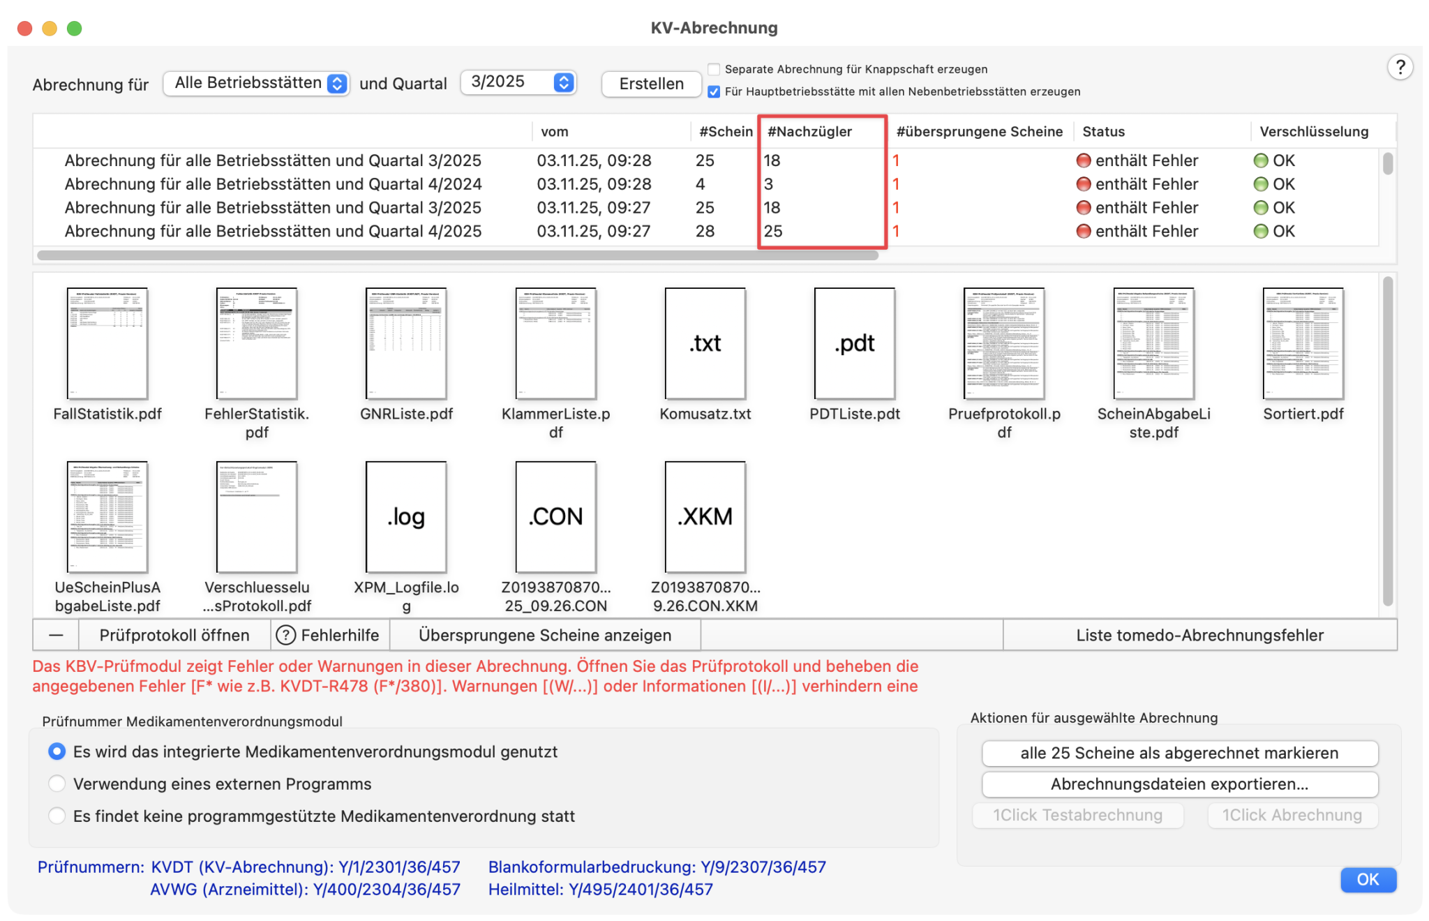Viewport: 1429px width, 921px height.
Task: Click the XPM_Logfile.log file icon
Action: [x=406, y=517]
